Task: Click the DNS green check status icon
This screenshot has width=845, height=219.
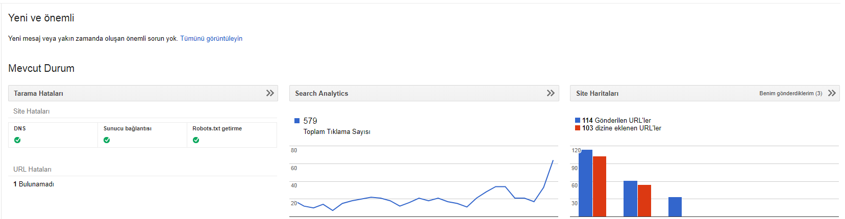Action: 18,140
